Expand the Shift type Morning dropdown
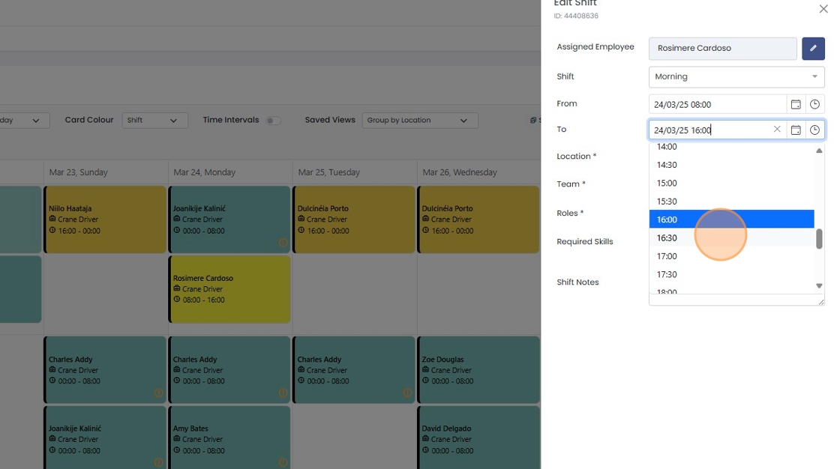The image size is (840, 469). pyautogui.click(x=736, y=76)
